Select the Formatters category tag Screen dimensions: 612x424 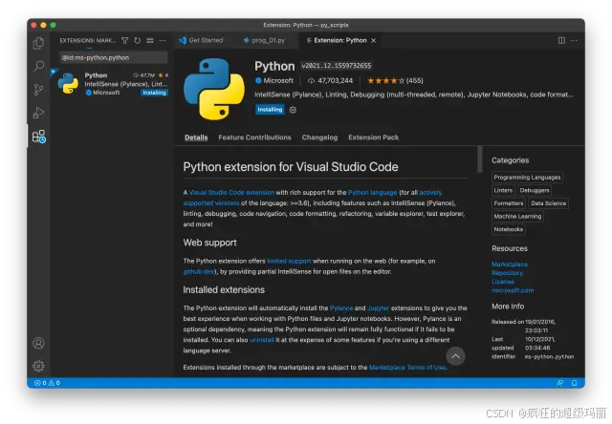508,203
